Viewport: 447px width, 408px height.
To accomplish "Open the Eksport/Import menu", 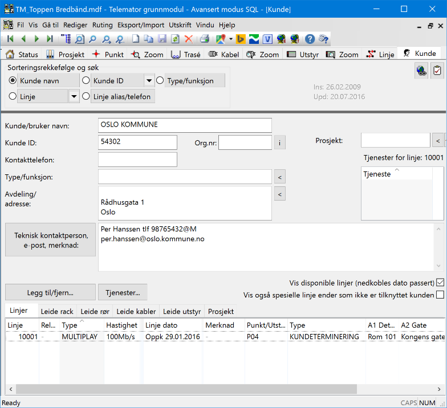I will pyautogui.click(x=141, y=25).
